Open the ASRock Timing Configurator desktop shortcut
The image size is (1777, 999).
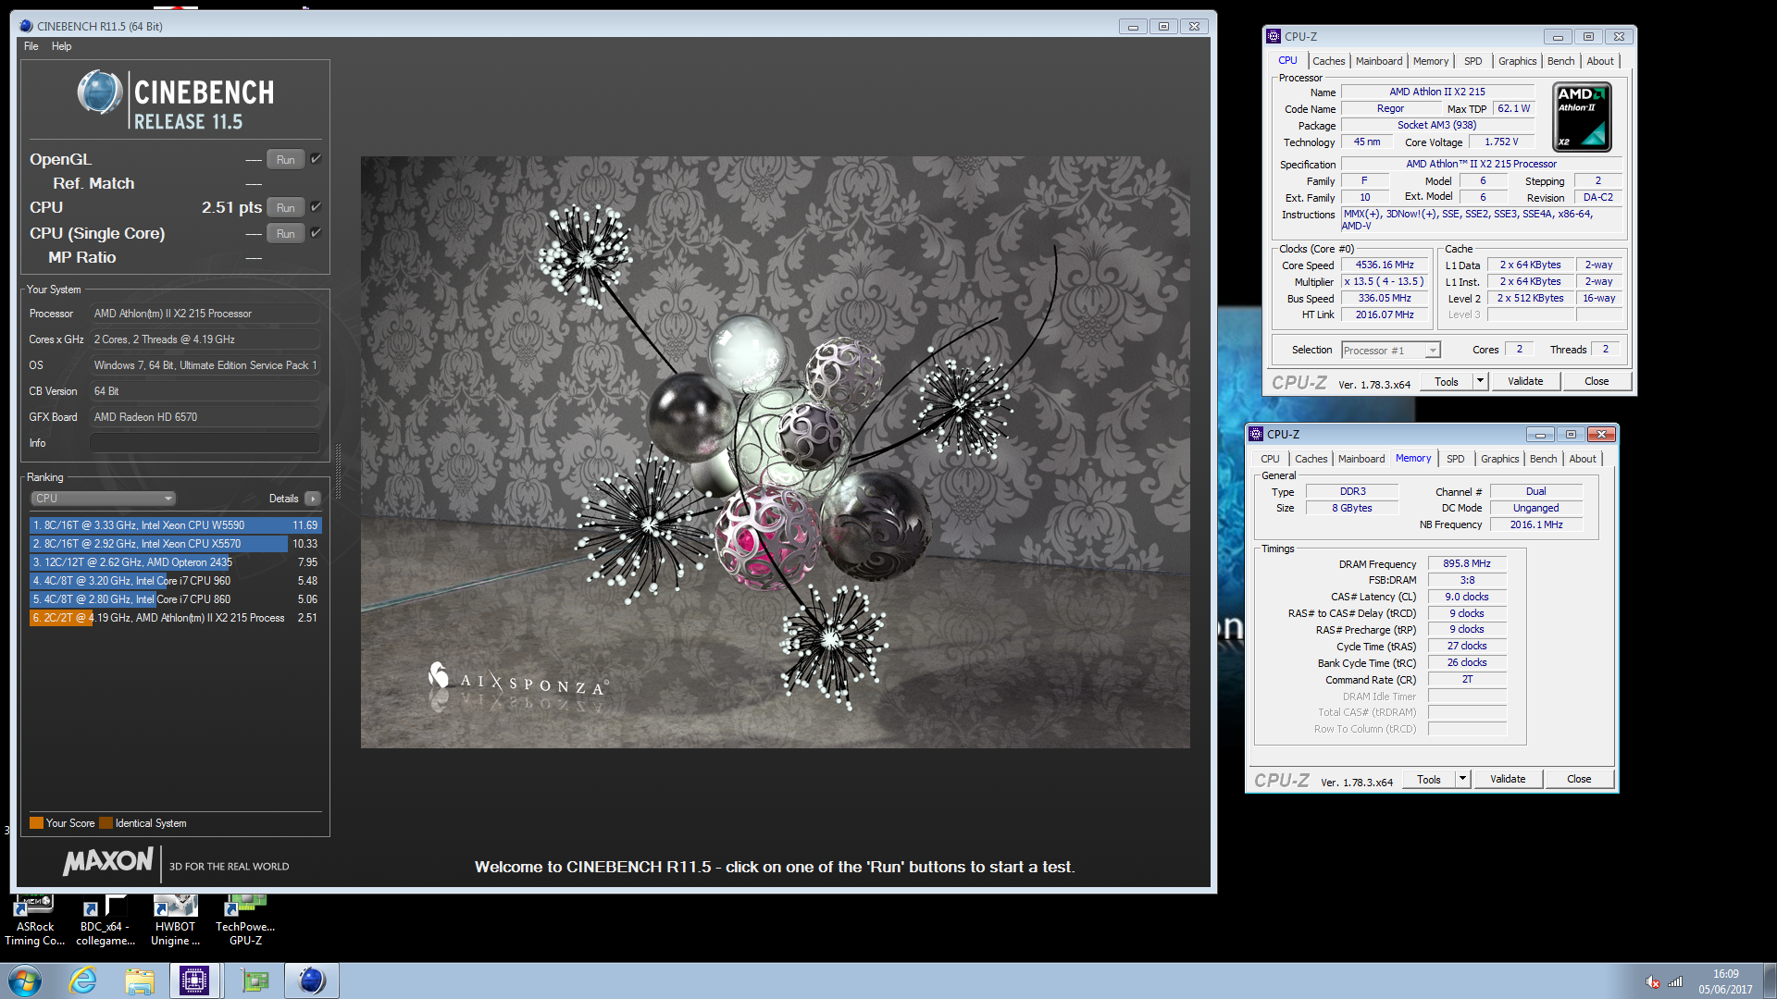tap(35, 920)
